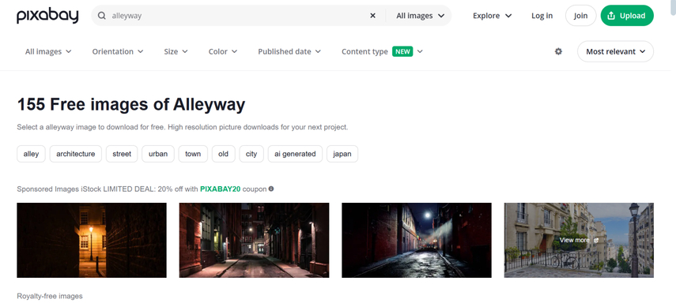Select the alley tag
The width and height of the screenshot is (676, 307).
(31, 154)
